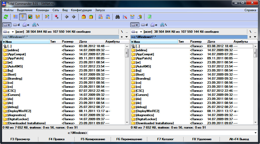260x144 pixels.
Task: Open right panel directory history arrow
Action: pos(255,37)
